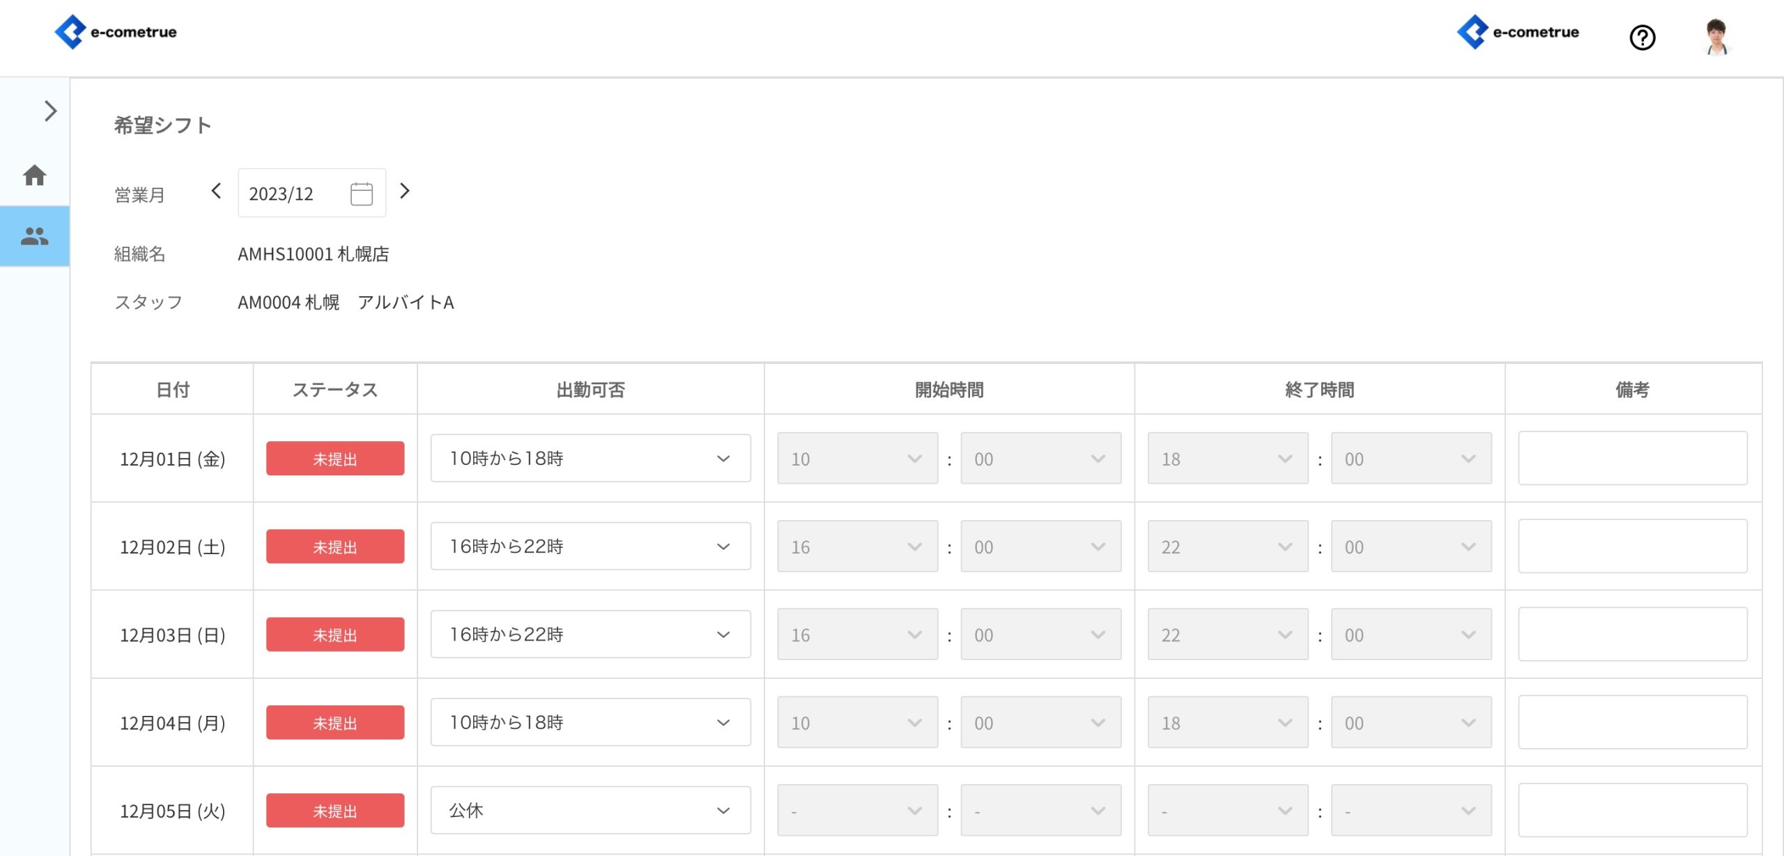Click 備考 remarks field for 12月01日
The image size is (1784, 856).
pos(1632,459)
